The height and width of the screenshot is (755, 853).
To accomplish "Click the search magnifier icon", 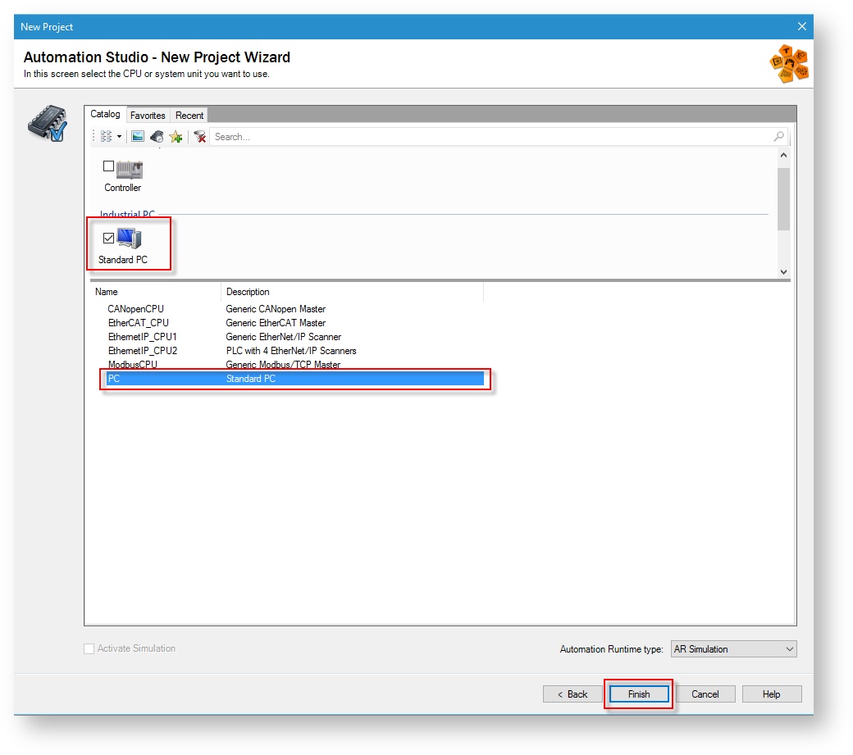I will [778, 137].
